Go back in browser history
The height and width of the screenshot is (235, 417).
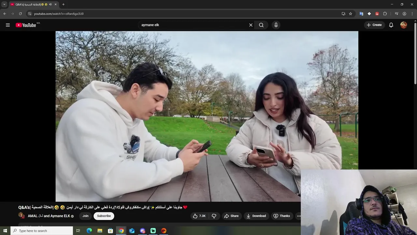point(5,14)
